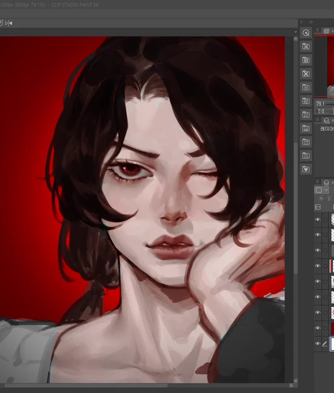Click the dark red layer thumbnail
Viewport: 334px width, 393px height.
pyautogui.click(x=332, y=328)
